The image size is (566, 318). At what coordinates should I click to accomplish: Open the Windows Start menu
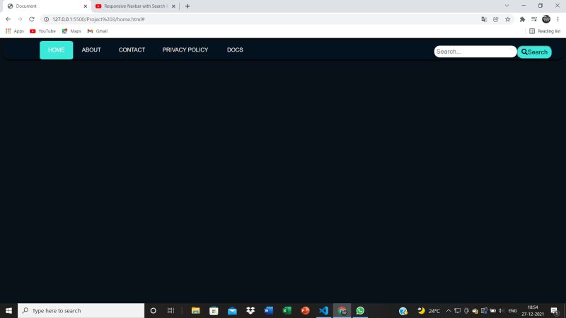click(8, 310)
